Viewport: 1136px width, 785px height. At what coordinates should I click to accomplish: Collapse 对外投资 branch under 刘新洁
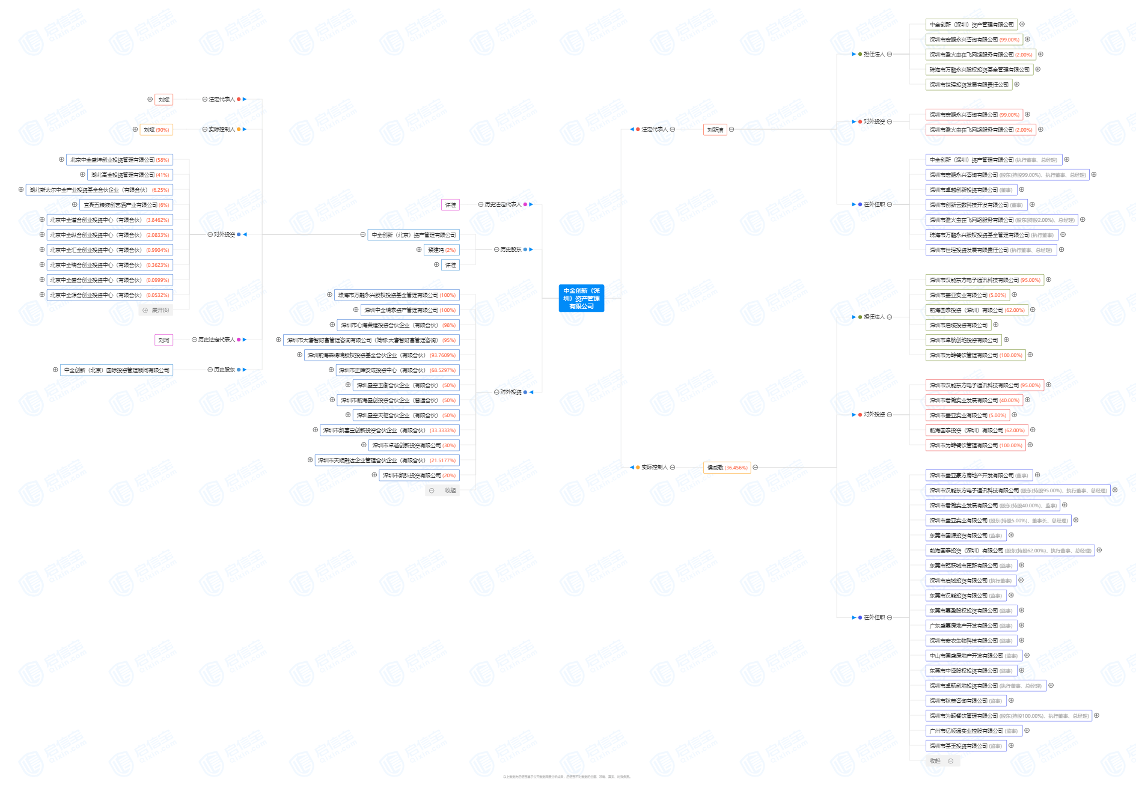(x=890, y=121)
